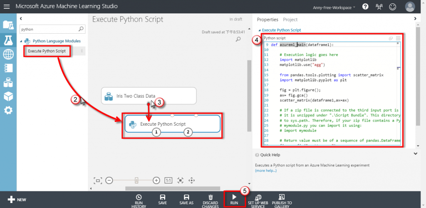
Task: Click the zoom slider handle
Action: click(x=136, y=180)
